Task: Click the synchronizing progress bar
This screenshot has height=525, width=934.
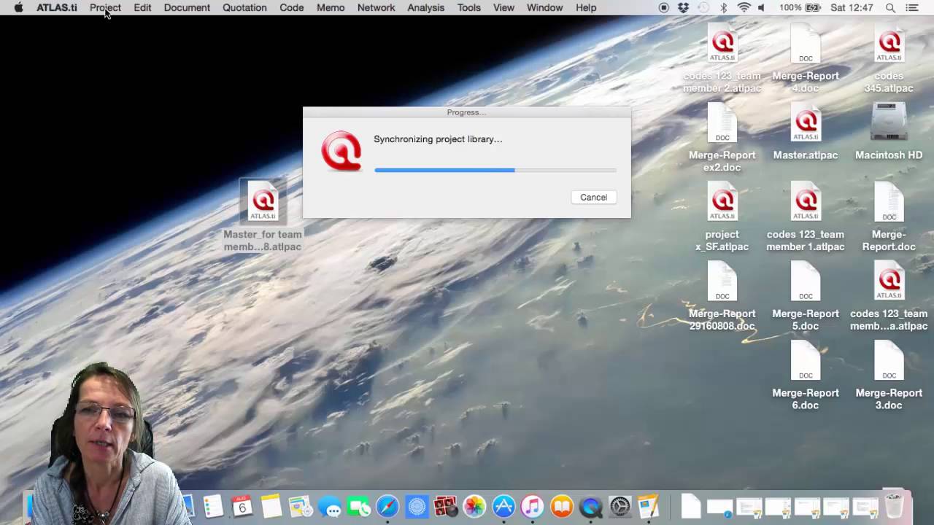Action: 495,170
